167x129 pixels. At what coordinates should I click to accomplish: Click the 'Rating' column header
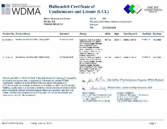coord(83,34)
